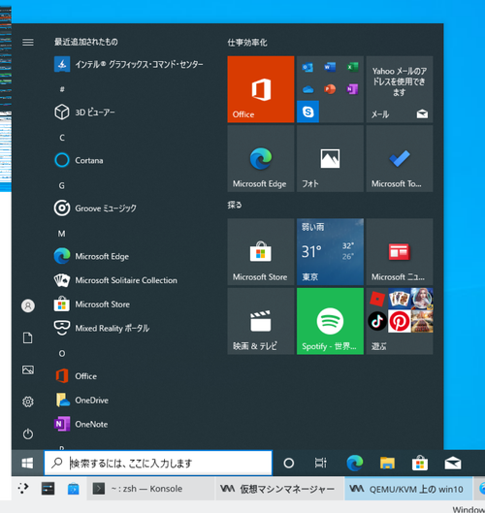This screenshot has height=513, width=485.
Task: Open the Microsoft Store tile
Action: [261, 252]
